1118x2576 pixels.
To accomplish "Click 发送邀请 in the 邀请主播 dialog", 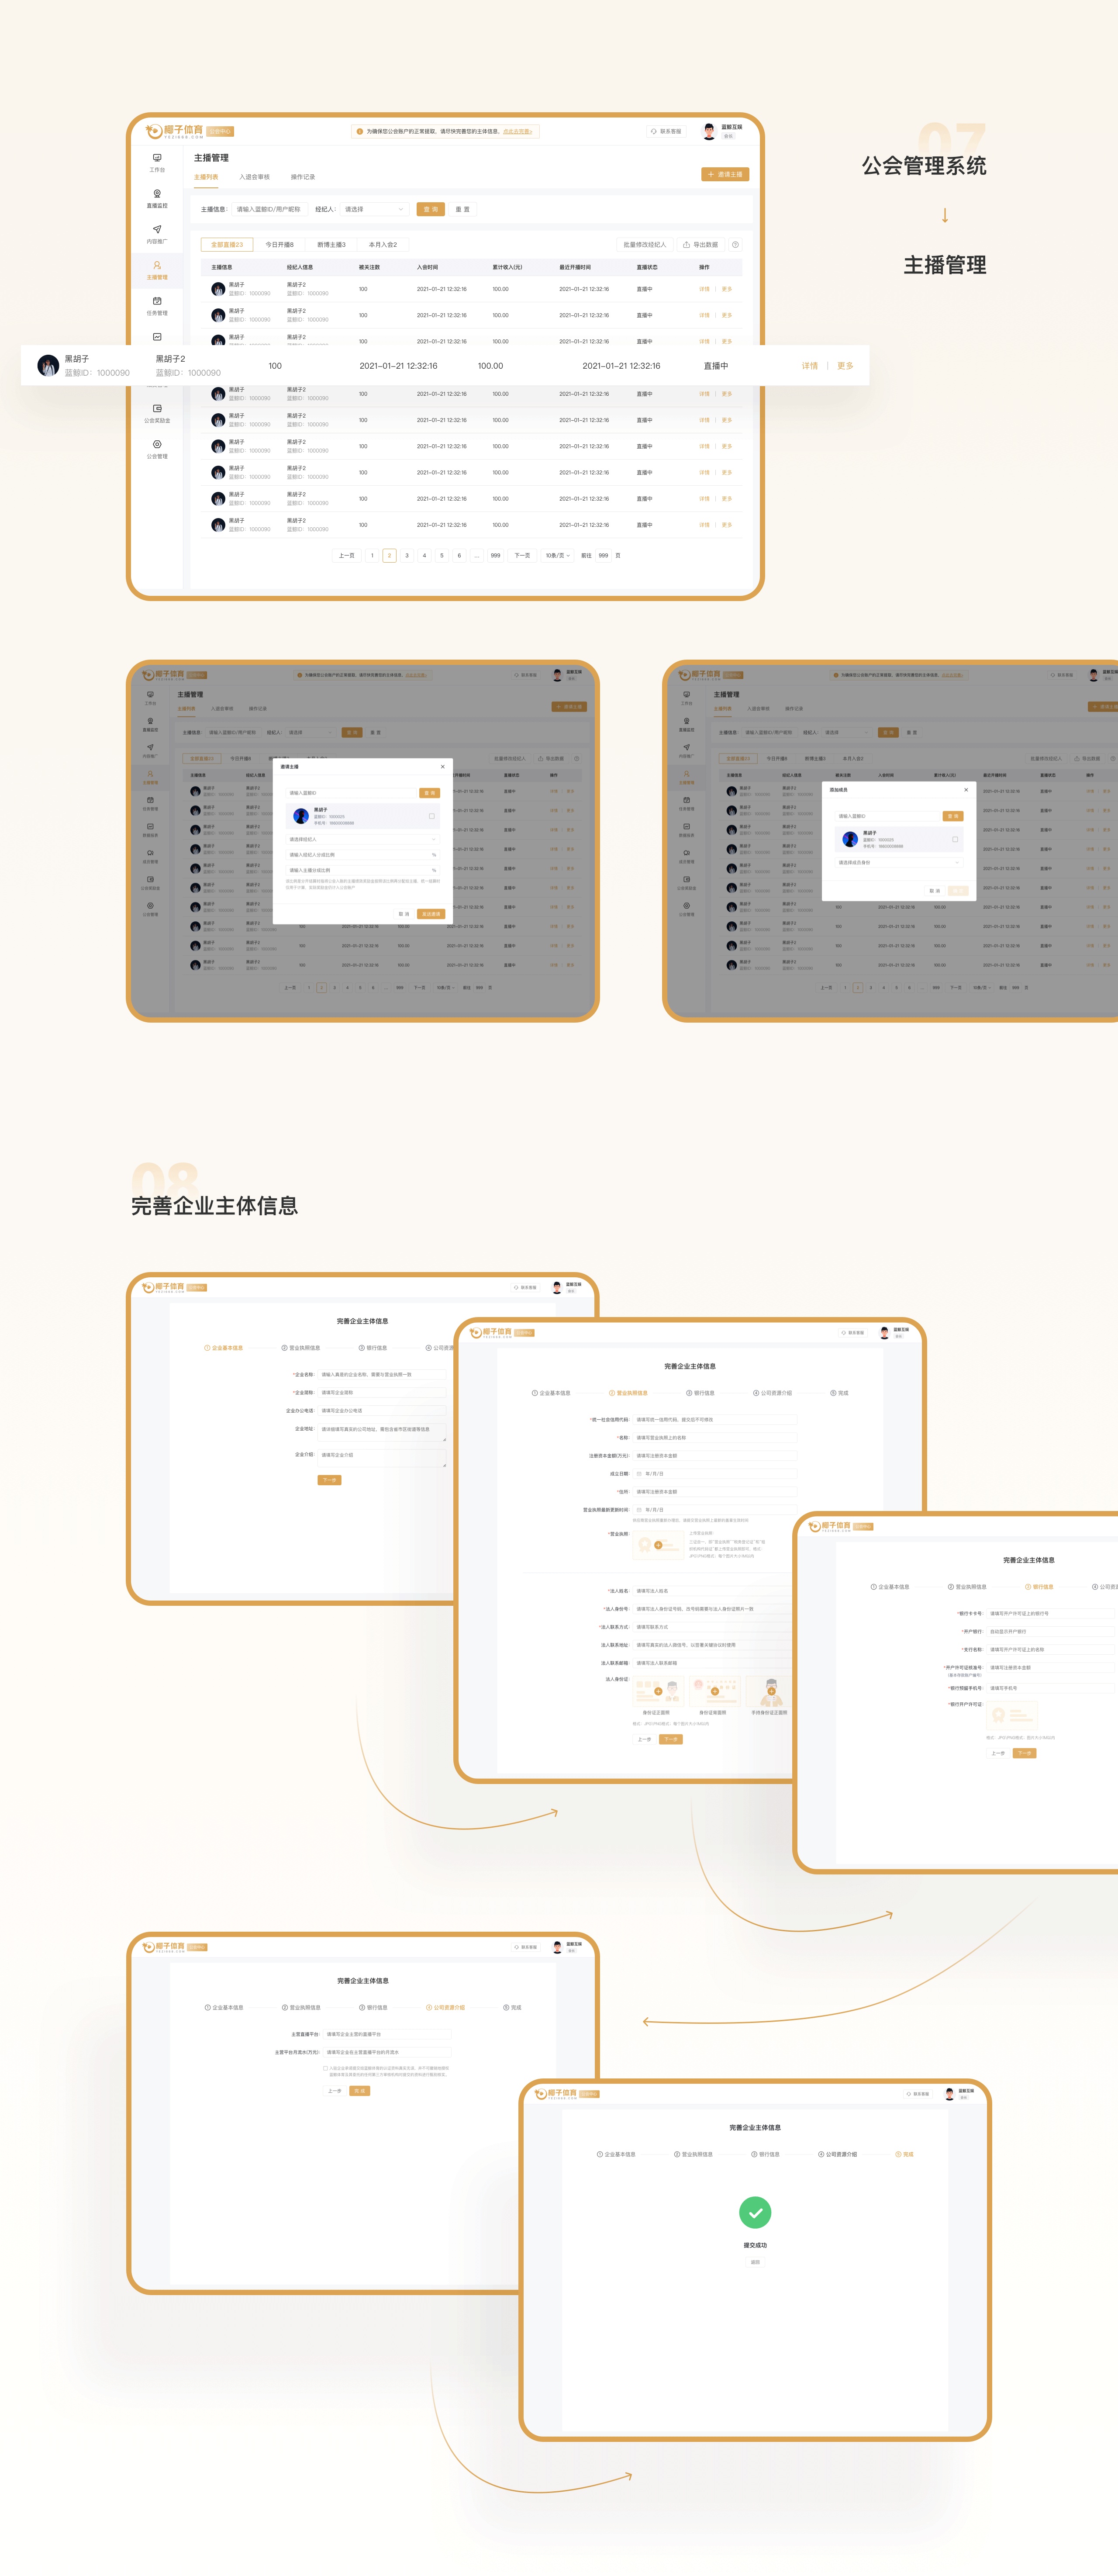I will point(431,913).
